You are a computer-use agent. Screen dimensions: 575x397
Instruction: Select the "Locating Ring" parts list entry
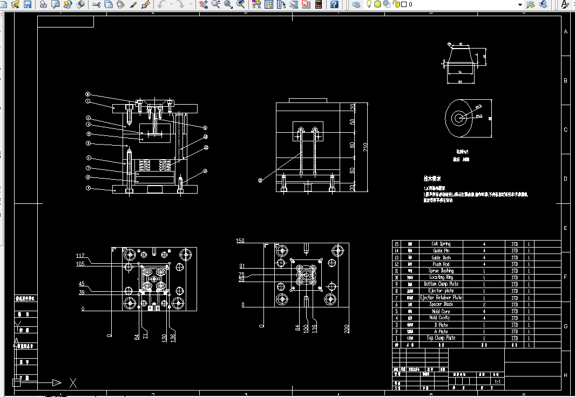pyautogui.click(x=441, y=277)
